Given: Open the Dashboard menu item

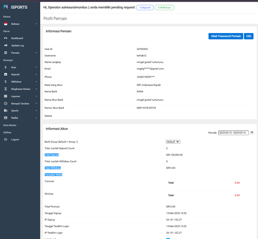Looking at the screenshot, I should click(17, 38).
